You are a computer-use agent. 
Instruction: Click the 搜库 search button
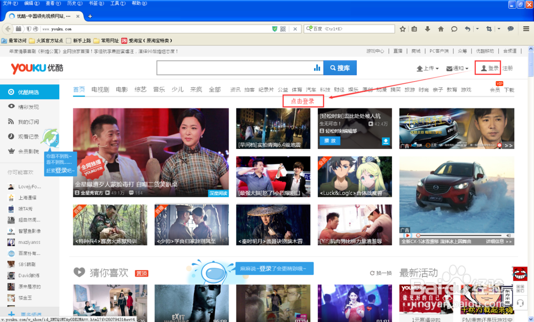340,68
